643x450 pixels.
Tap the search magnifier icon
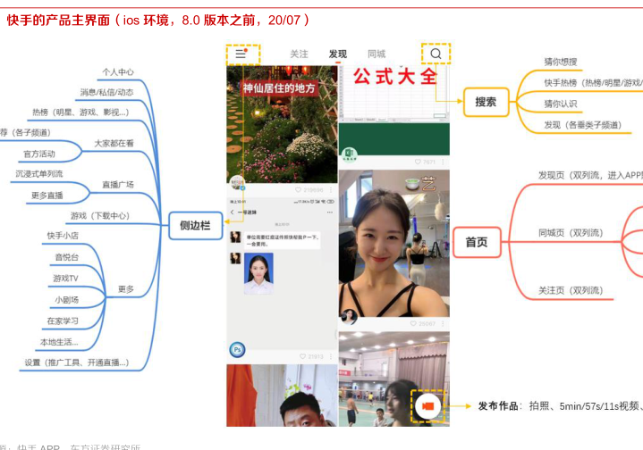(436, 54)
